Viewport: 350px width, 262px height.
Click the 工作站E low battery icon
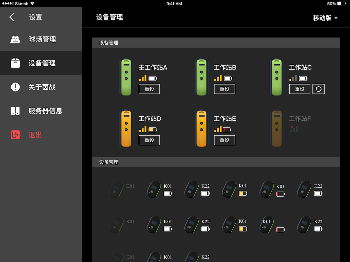click(x=227, y=130)
